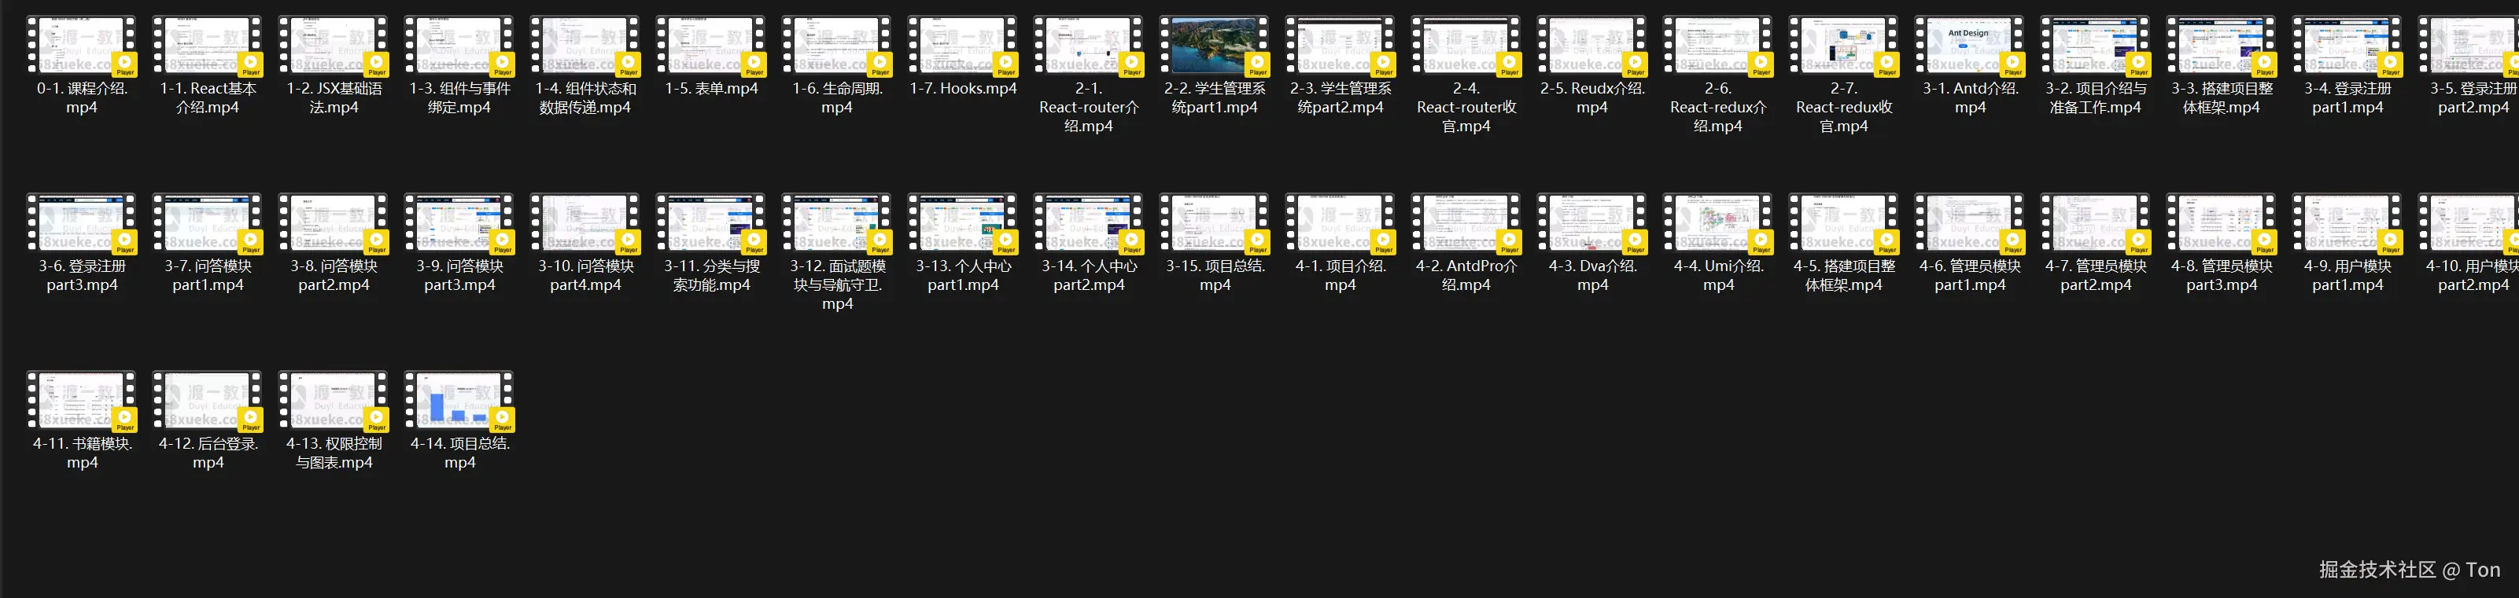Select 1-4. 组件状态和数据传递.mp4 file
The height and width of the screenshot is (598, 2519).
pos(585,46)
